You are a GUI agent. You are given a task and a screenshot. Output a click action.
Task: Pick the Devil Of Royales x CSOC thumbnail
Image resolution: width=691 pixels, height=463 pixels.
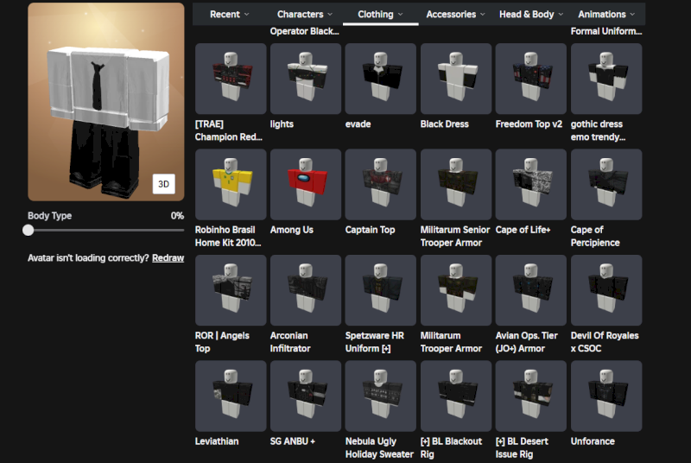(606, 290)
